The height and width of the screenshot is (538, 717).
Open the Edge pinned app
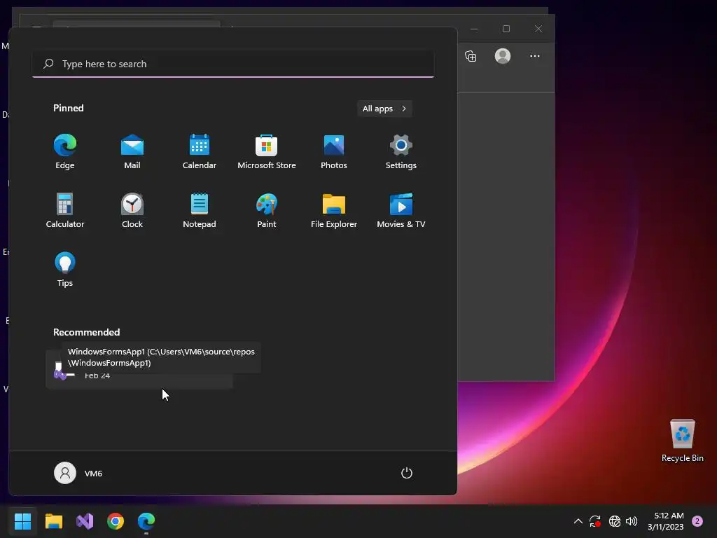(65, 152)
